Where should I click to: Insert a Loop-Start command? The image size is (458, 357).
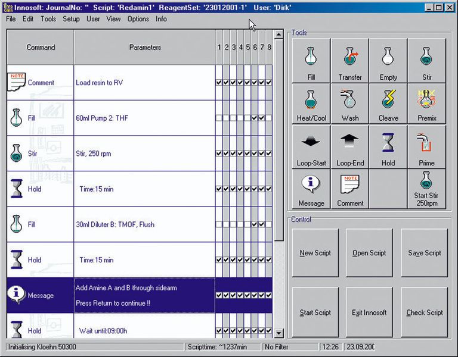tap(311, 147)
